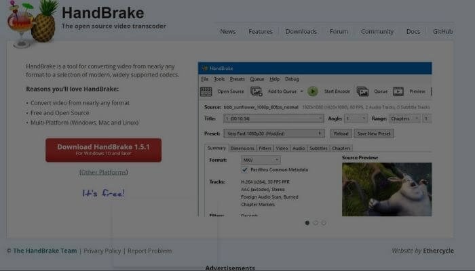Screen dimensions: 475x271
Task: Open the Preset Very Fast 1080p30 dropdown
Action: coord(274,133)
